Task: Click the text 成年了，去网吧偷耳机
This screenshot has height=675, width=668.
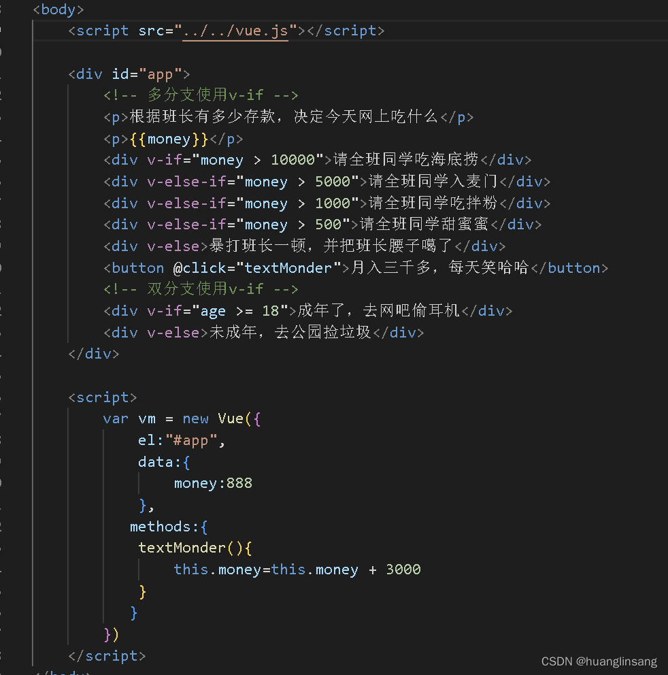Action: pyautogui.click(x=379, y=310)
